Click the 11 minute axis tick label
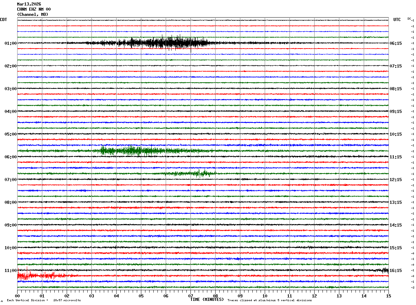The height and width of the screenshot is (305, 416). (x=289, y=296)
